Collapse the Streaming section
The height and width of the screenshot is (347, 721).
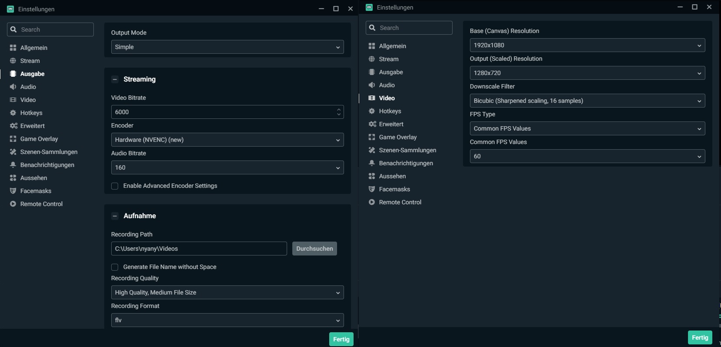[x=115, y=79]
